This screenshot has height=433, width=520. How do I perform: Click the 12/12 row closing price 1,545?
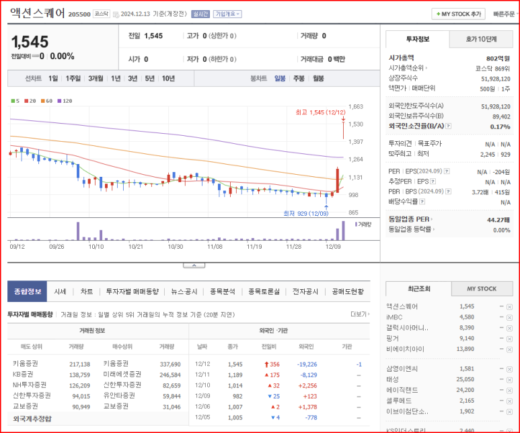point(235,364)
